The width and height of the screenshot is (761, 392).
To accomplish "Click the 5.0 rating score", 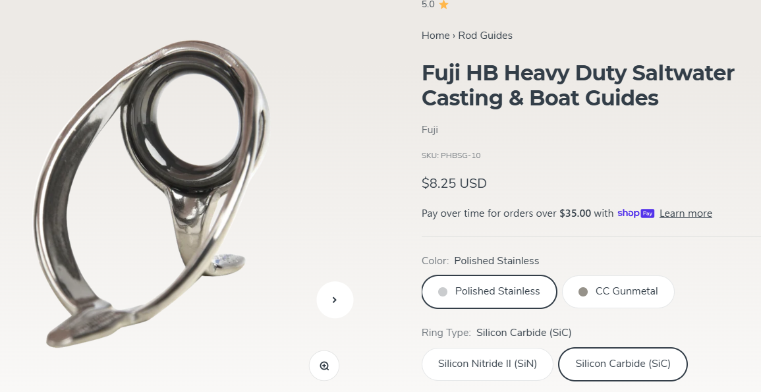I will pos(428,5).
